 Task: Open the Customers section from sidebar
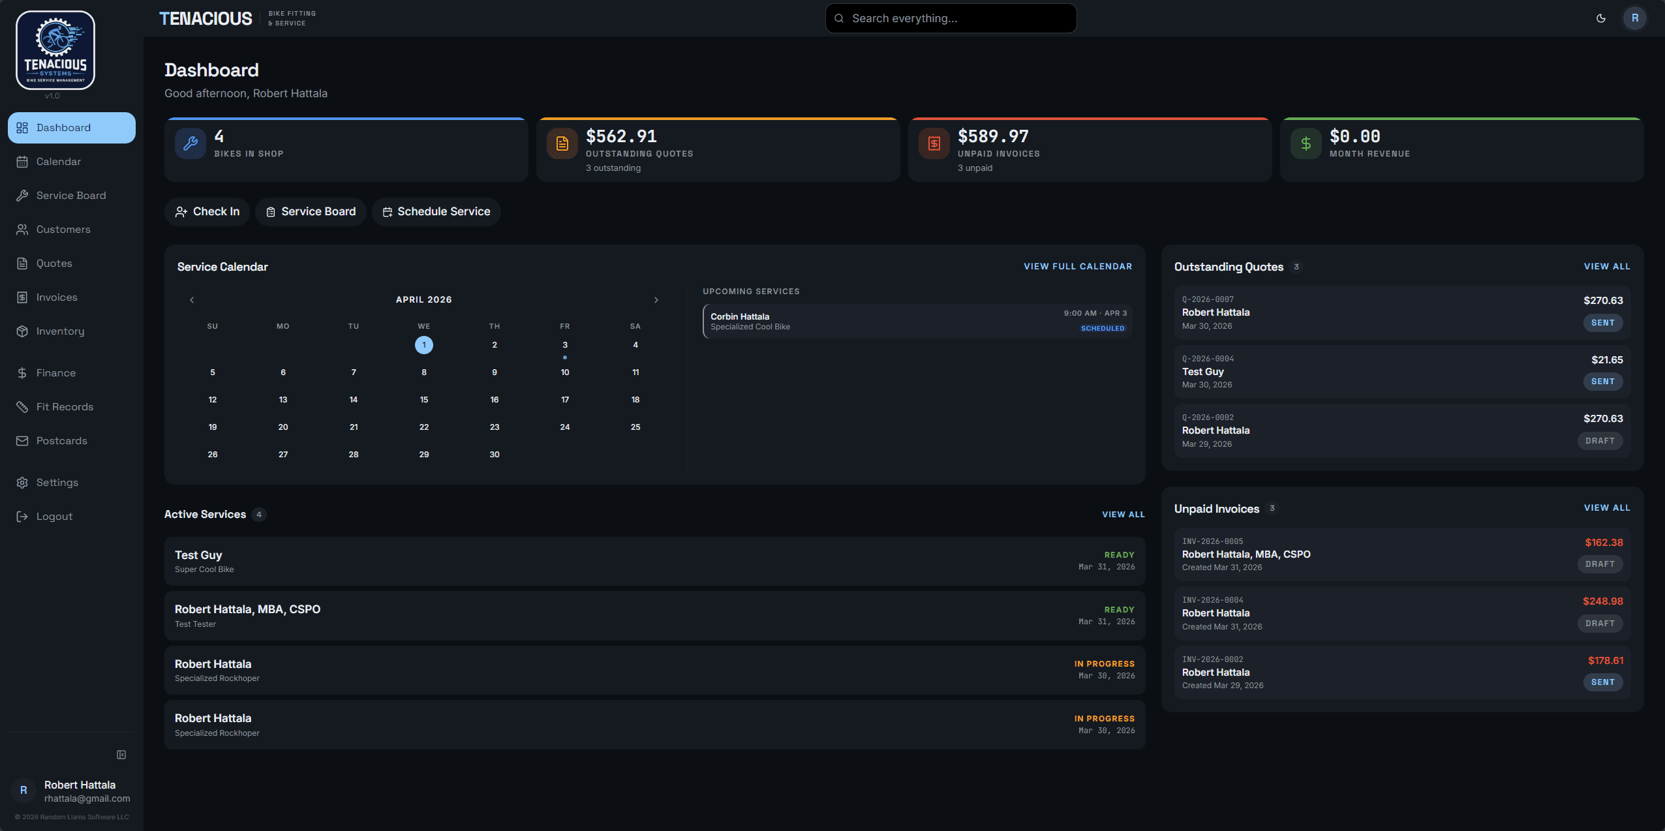(x=22, y=229)
